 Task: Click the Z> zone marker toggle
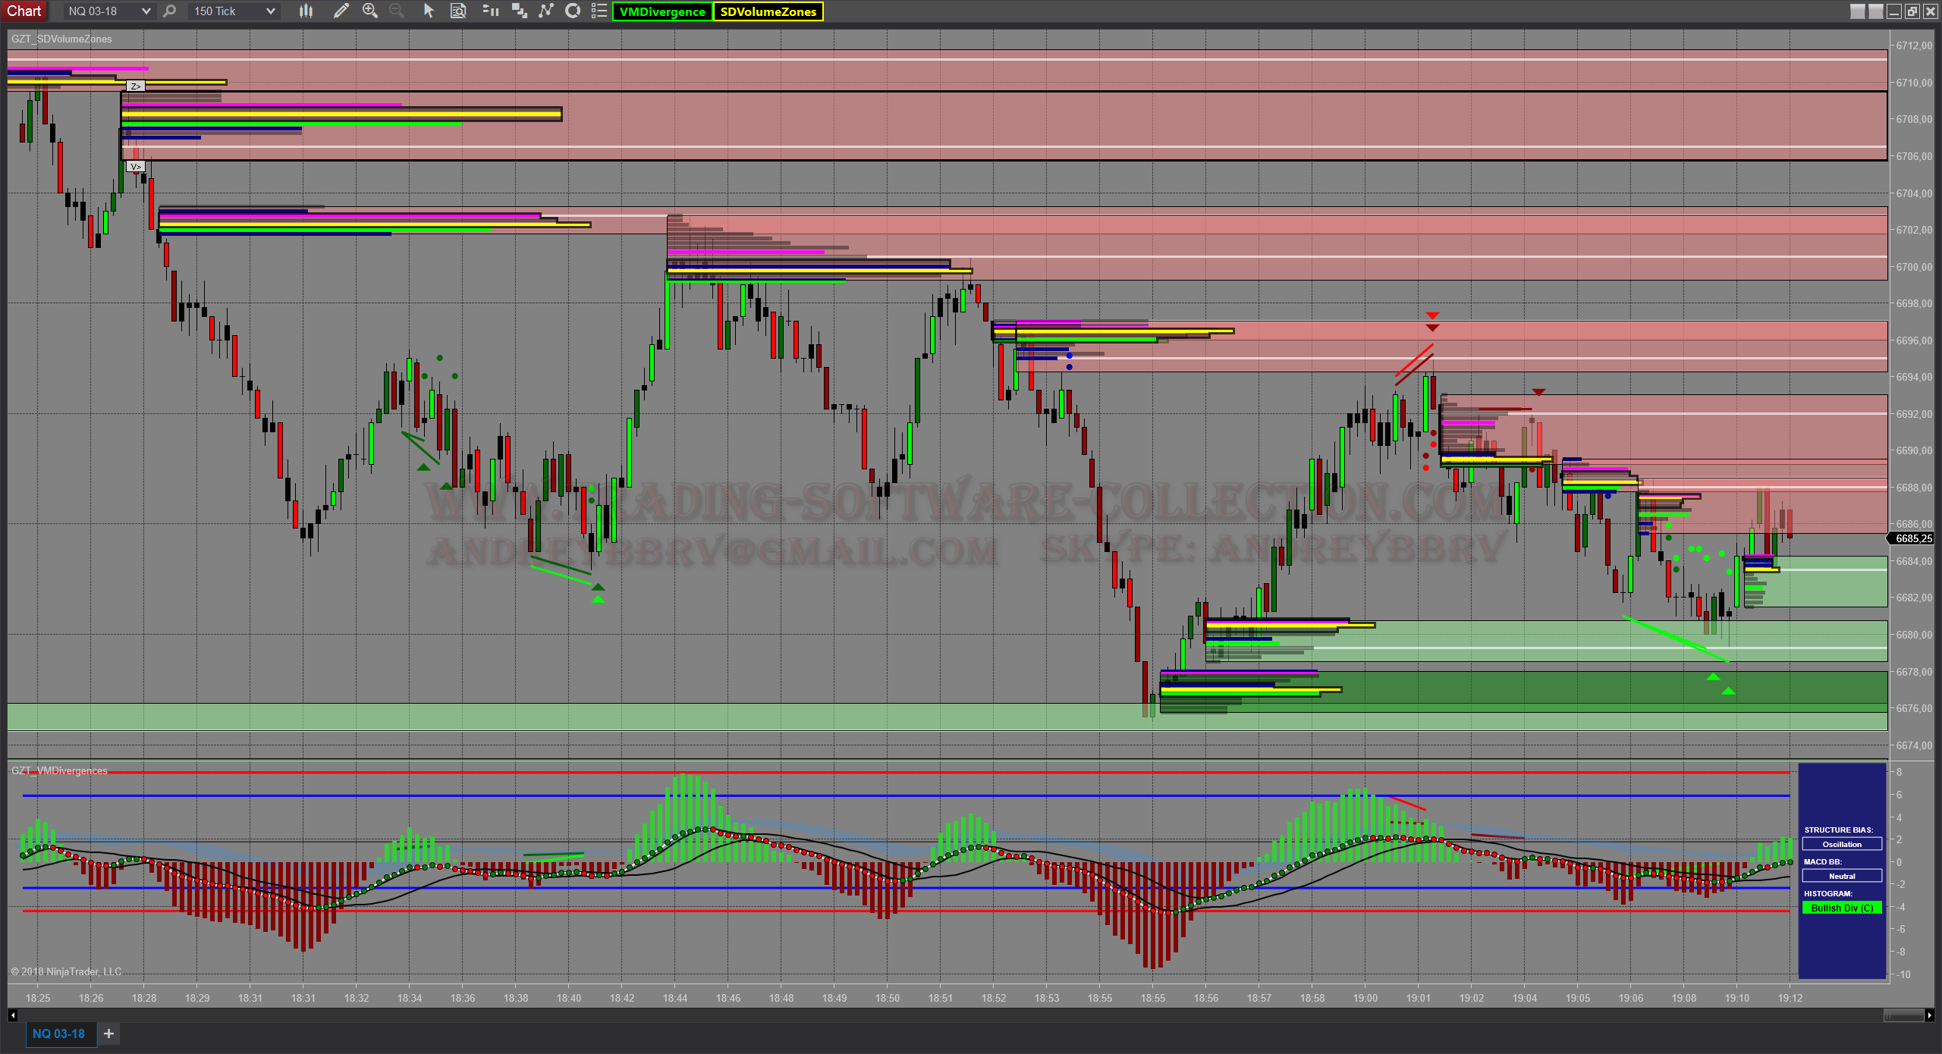(x=135, y=86)
